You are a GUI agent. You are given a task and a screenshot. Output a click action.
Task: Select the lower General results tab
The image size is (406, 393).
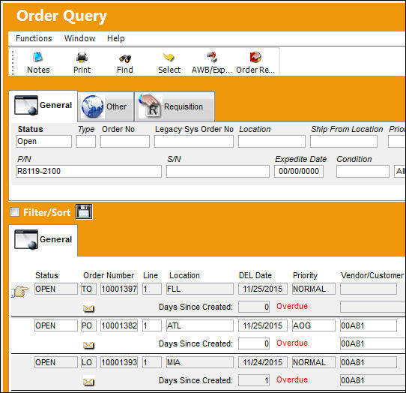coord(43,240)
